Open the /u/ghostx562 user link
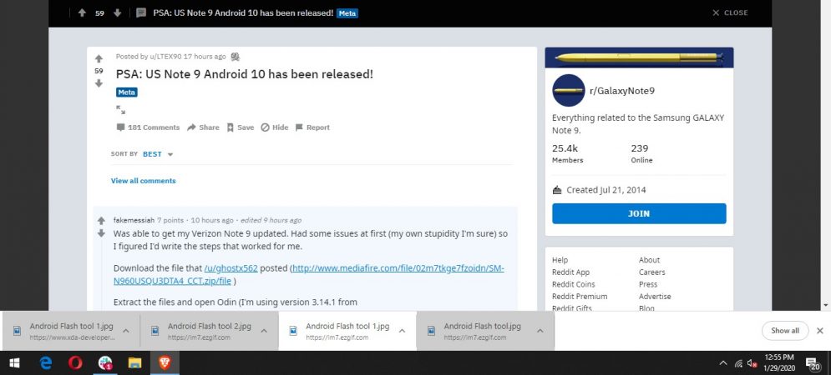831x375 pixels. tap(231, 268)
